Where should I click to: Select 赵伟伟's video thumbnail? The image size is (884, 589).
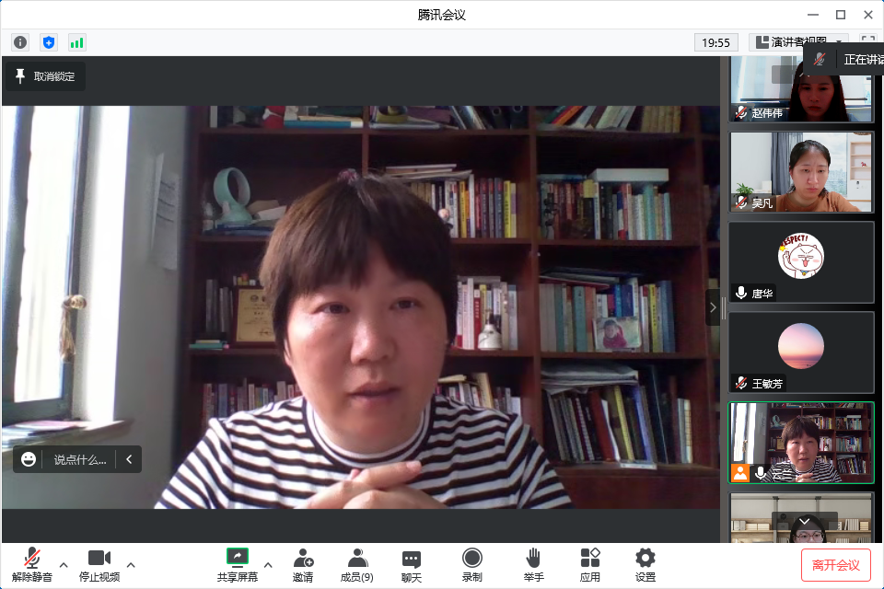coord(800,88)
